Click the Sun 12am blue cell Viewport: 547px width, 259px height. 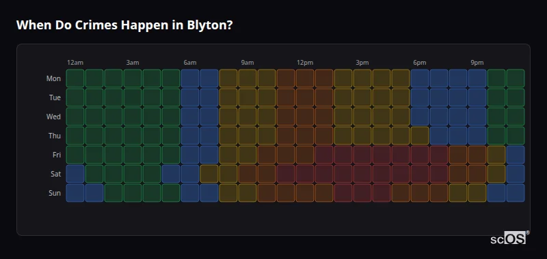tap(75, 193)
